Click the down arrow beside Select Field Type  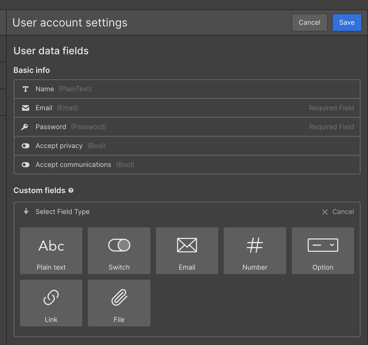(x=26, y=211)
